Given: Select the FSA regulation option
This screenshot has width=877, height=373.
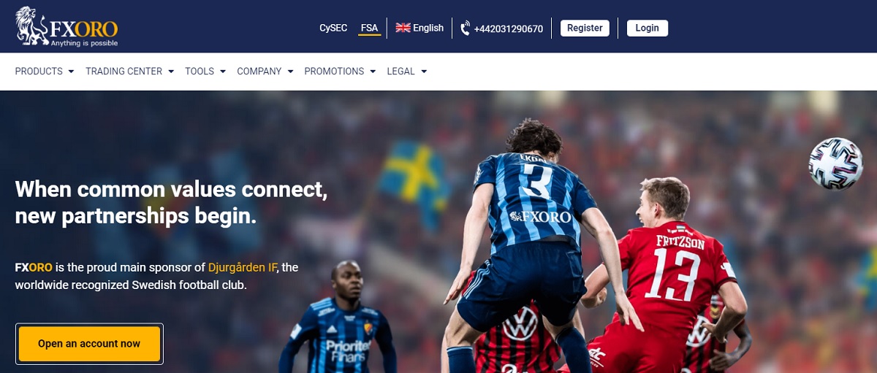Looking at the screenshot, I should point(370,28).
